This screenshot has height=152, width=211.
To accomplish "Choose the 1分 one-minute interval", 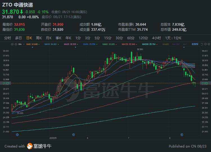I will point(78,38).
